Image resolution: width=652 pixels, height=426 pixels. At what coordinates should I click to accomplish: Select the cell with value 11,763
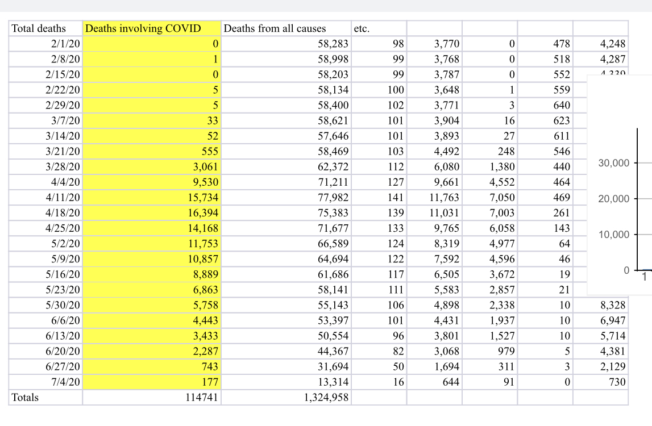point(434,198)
